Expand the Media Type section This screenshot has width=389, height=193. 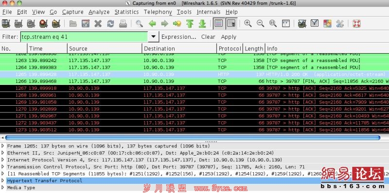pyautogui.click(x=3, y=187)
